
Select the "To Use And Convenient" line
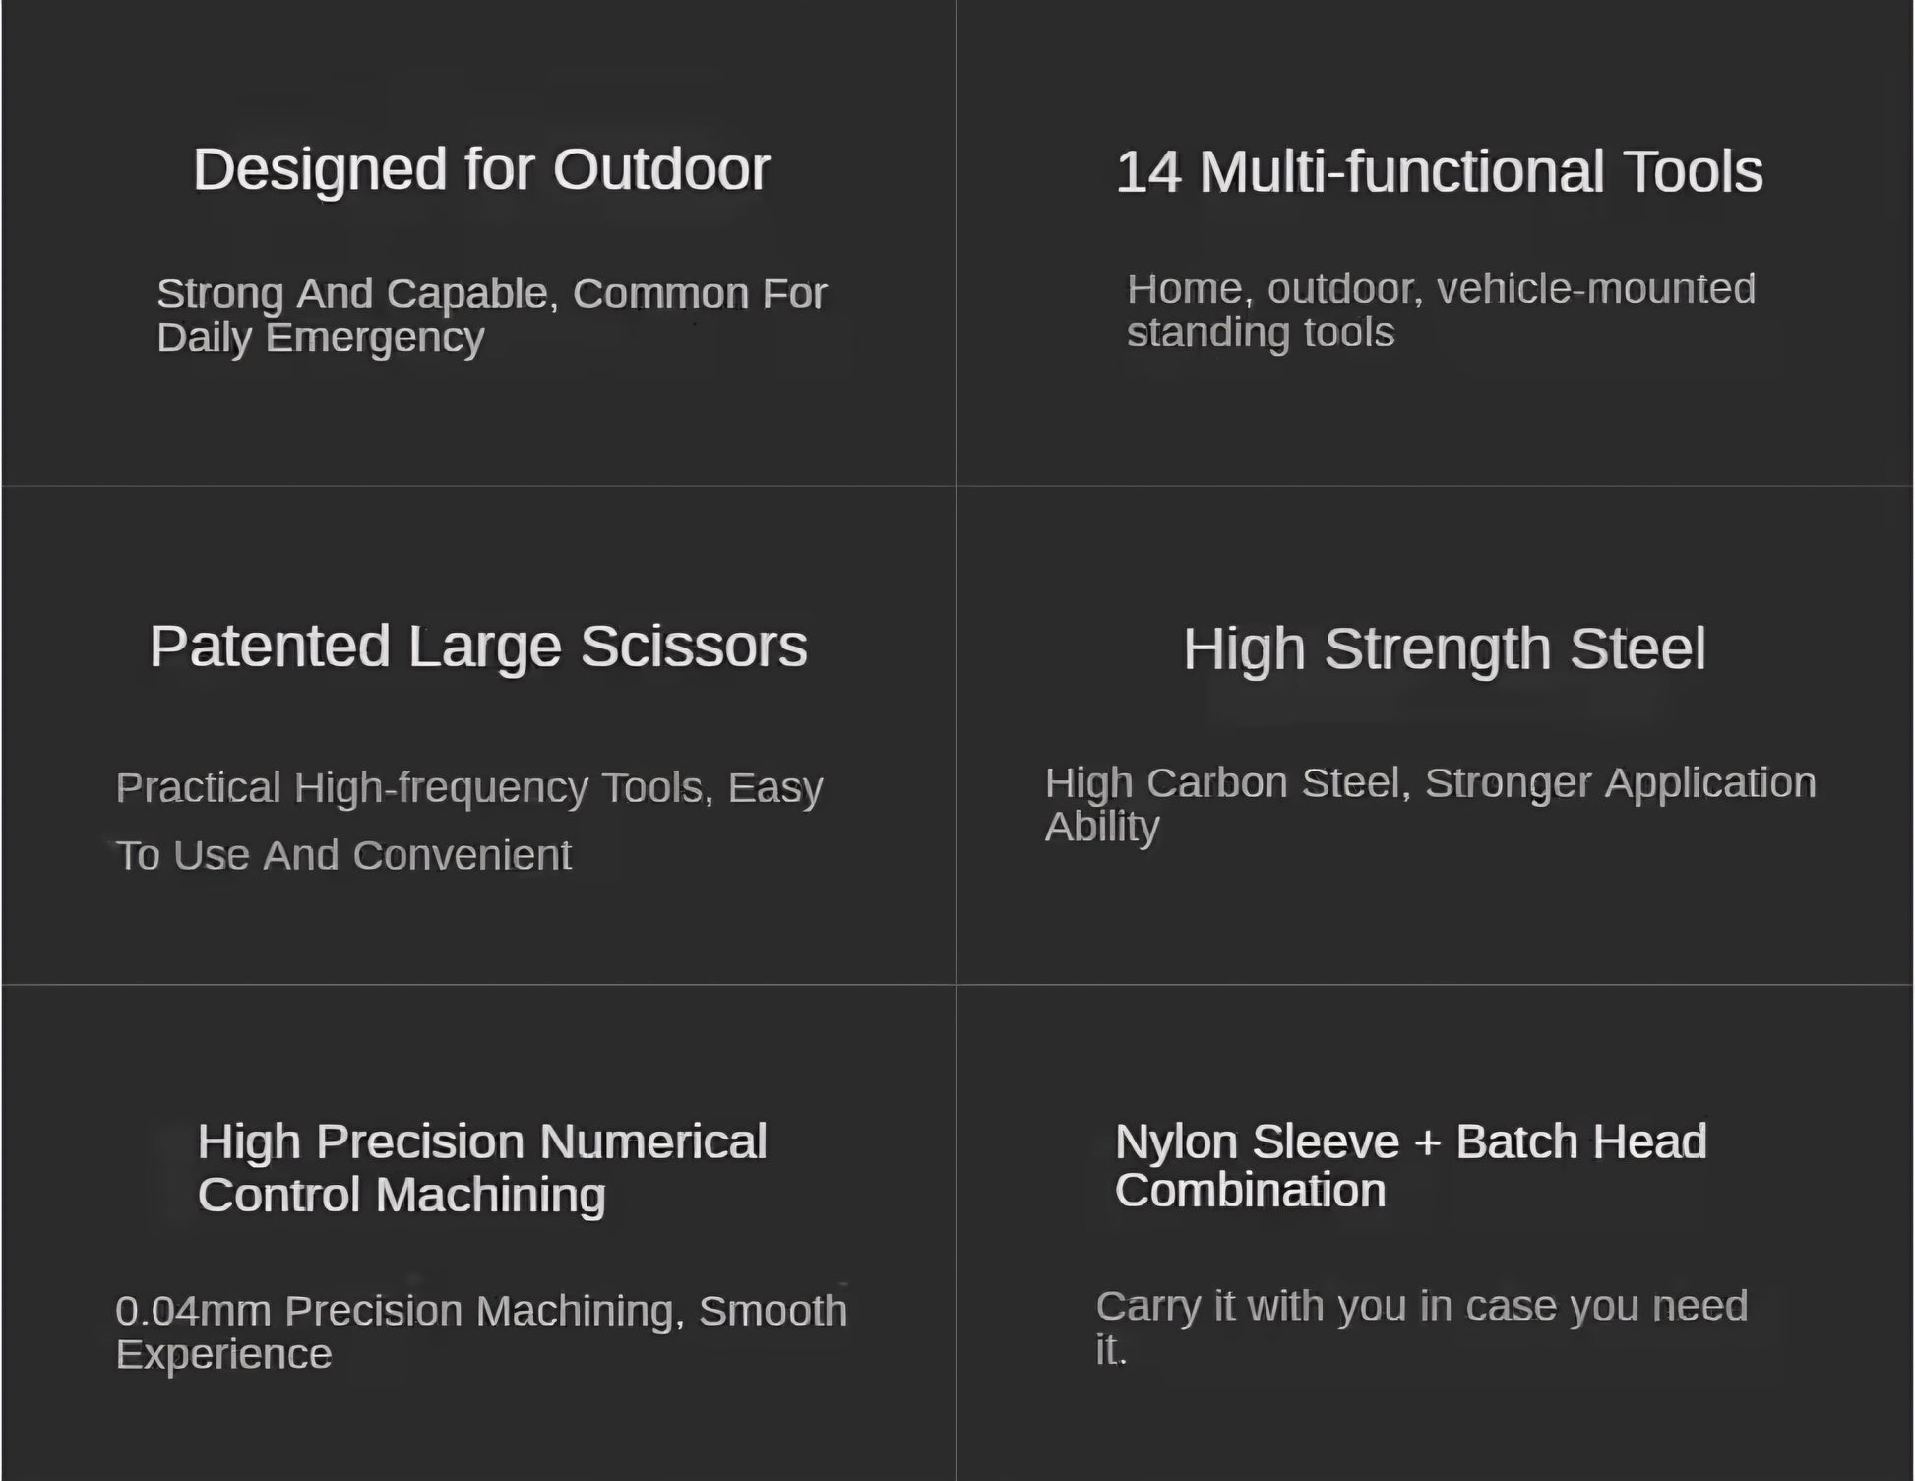point(342,856)
